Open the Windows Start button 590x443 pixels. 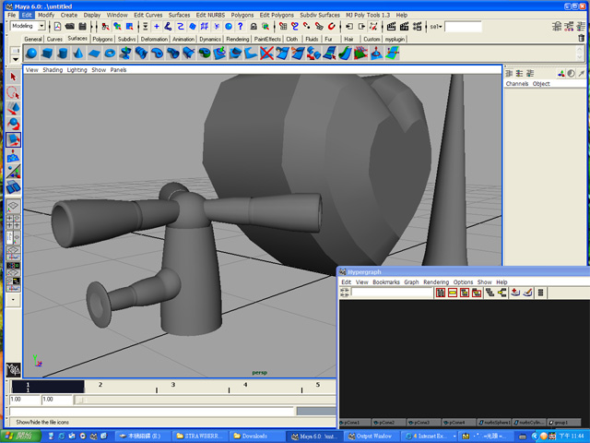coord(20,437)
